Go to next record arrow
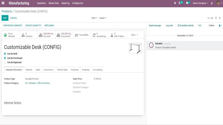This screenshot has width=223, height=125. (220, 18)
